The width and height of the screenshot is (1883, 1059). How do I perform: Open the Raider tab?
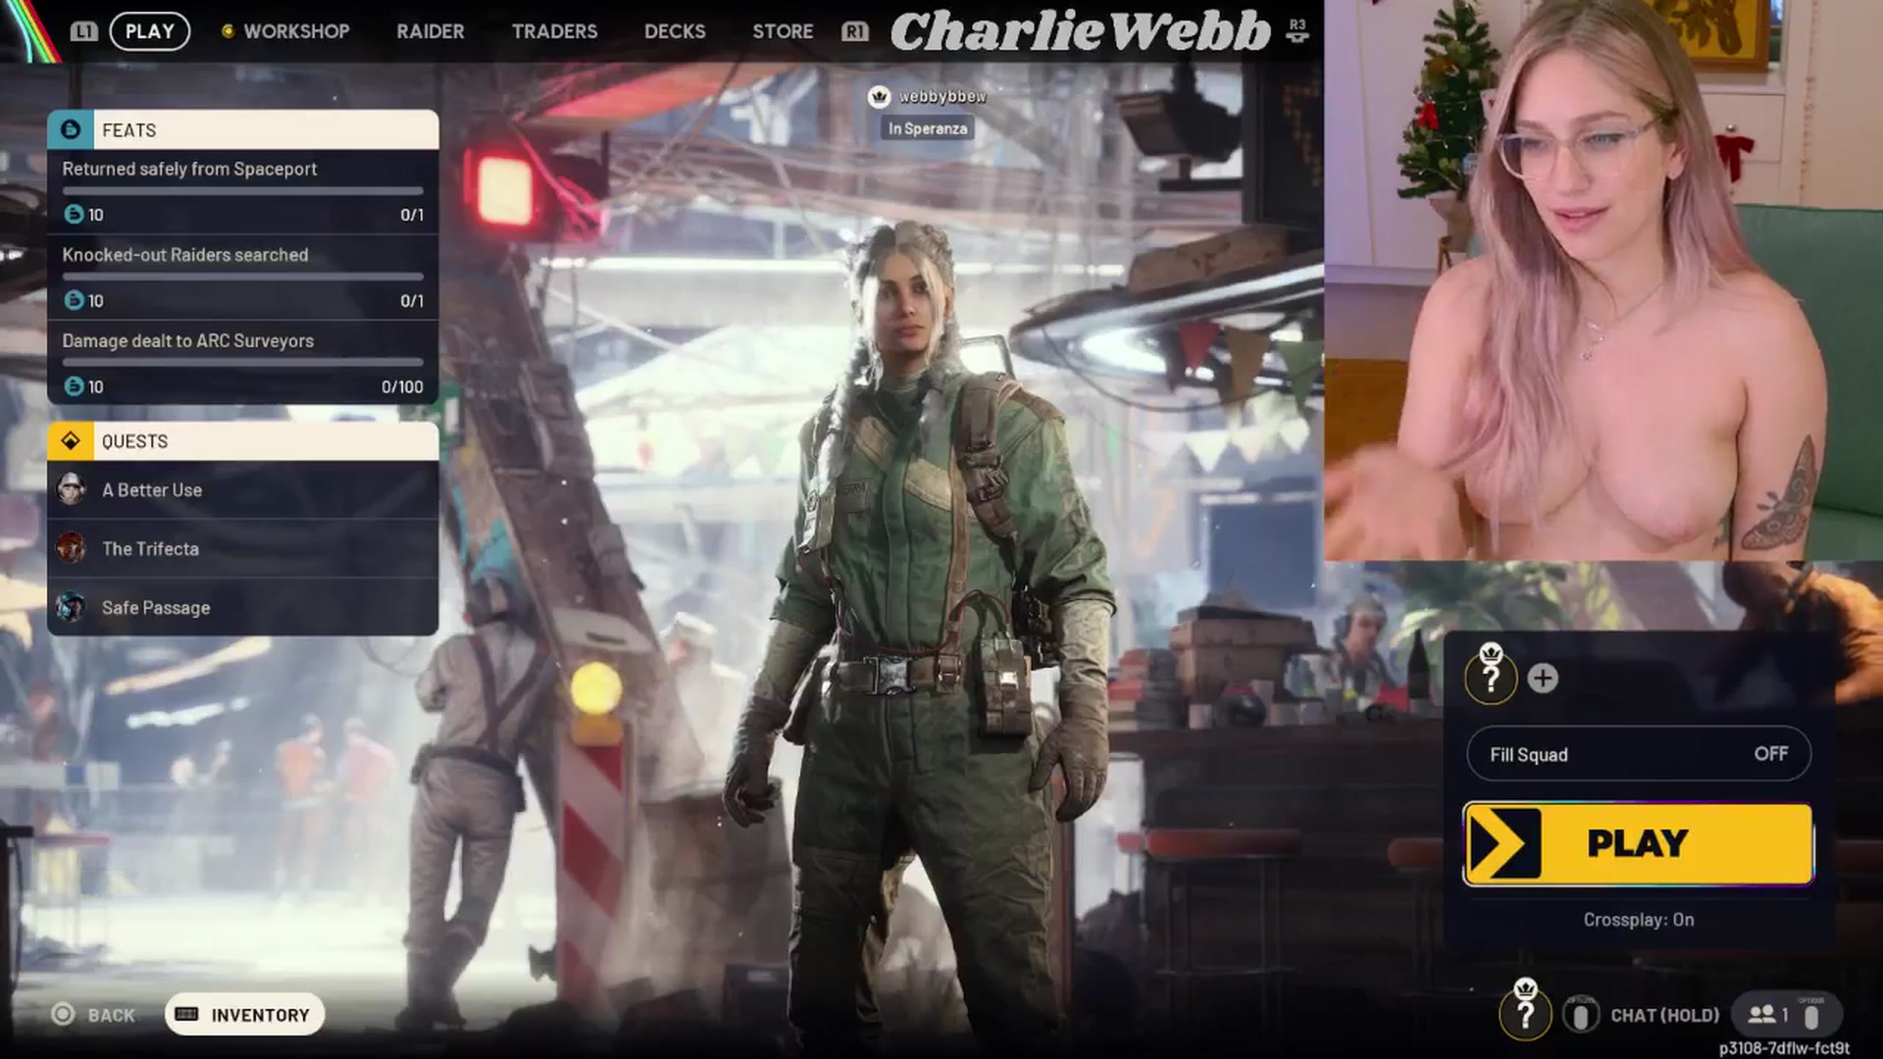click(x=431, y=31)
